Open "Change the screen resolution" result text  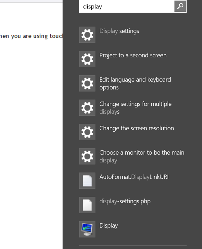(137, 128)
